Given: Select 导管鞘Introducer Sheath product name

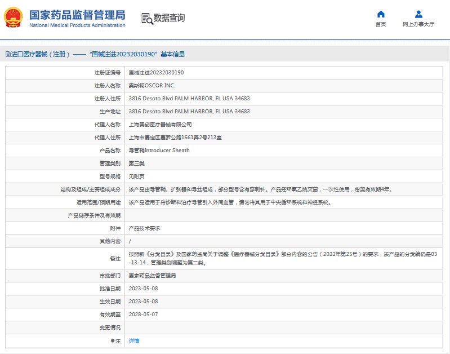Looking at the screenshot, I should point(159,151).
